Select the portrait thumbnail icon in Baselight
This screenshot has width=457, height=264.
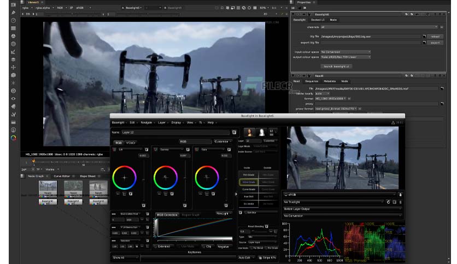pos(249,133)
